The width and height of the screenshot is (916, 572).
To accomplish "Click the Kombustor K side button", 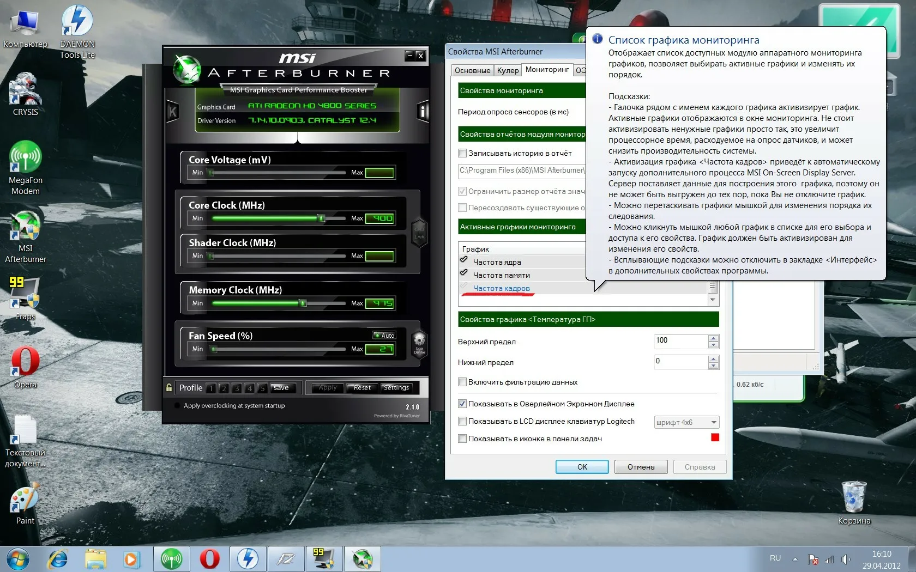I will click(172, 112).
